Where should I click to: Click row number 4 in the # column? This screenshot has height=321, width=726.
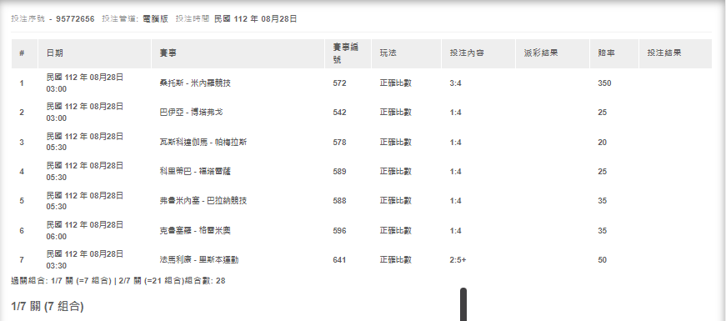22,172
